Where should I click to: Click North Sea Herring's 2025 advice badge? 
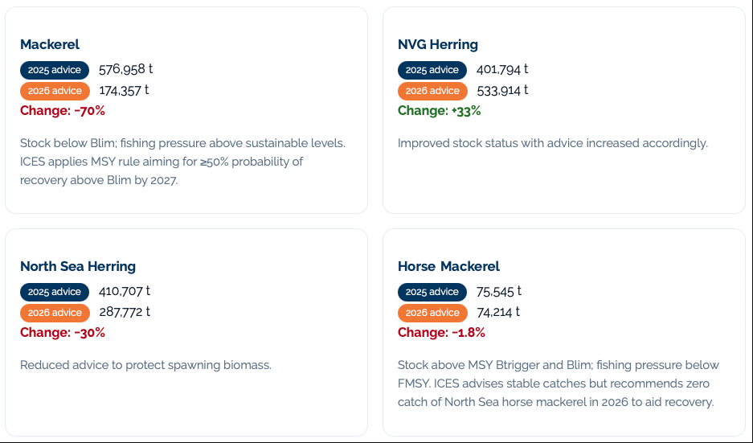point(55,292)
